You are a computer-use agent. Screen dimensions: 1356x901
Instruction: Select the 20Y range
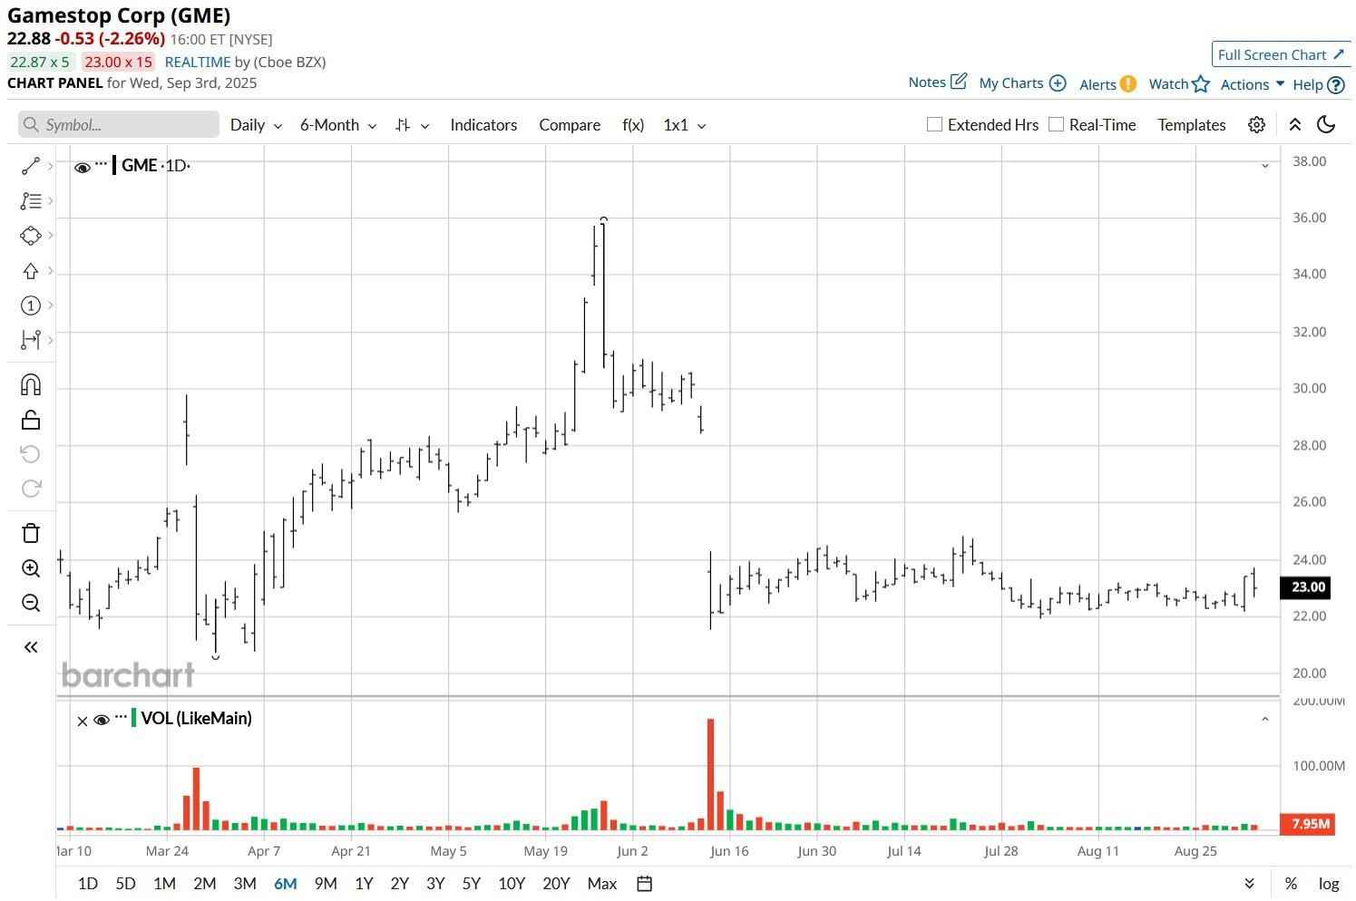pyautogui.click(x=556, y=884)
